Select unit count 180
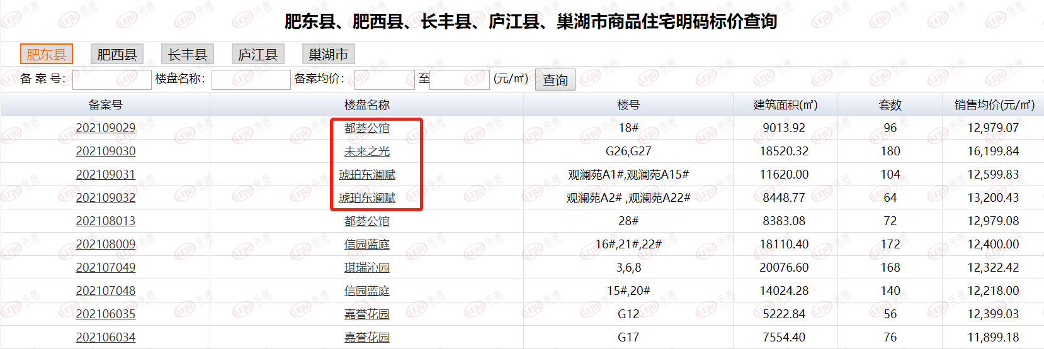Image resolution: width=1044 pixels, height=349 pixels. 890,151
